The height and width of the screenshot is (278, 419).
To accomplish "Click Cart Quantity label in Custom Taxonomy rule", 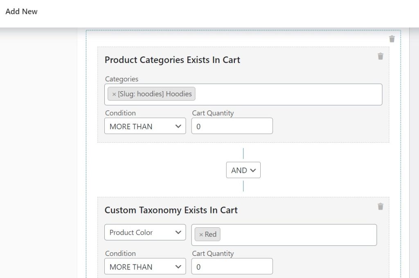I will click(213, 254).
